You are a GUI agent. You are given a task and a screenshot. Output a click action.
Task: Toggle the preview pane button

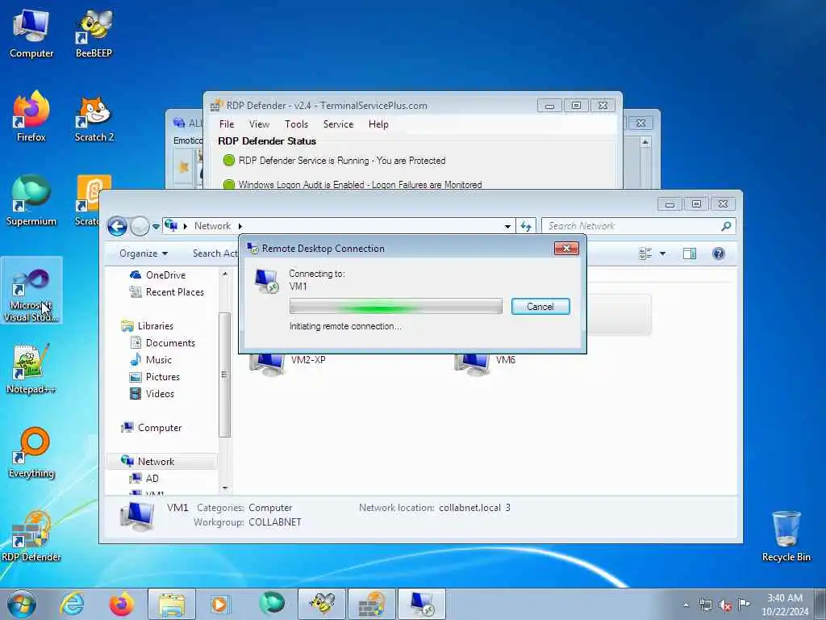pyautogui.click(x=690, y=253)
